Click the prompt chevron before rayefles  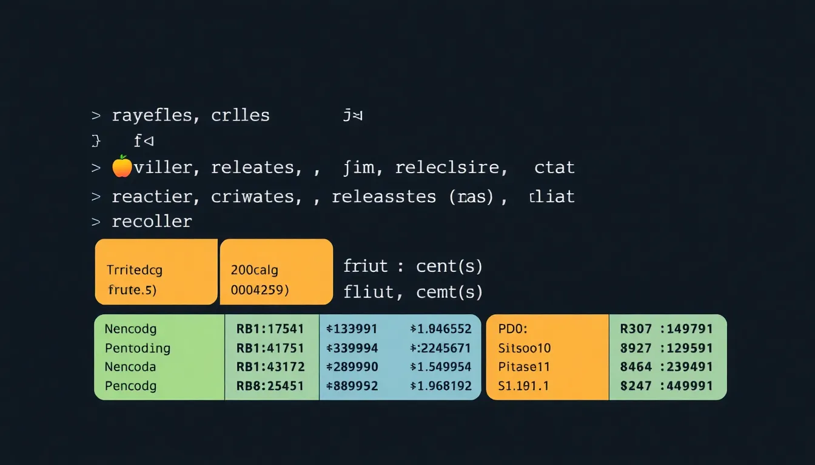pos(96,115)
